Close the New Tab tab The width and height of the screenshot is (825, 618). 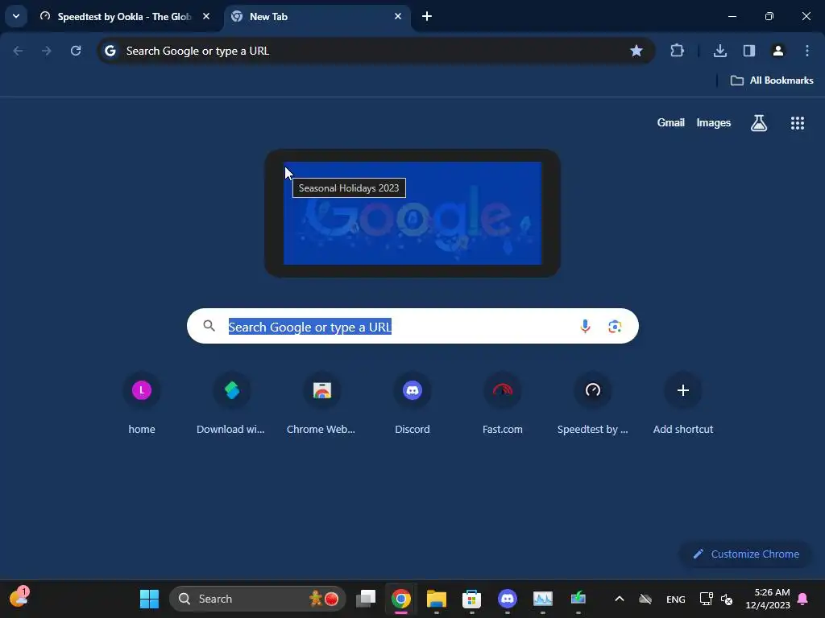(398, 16)
